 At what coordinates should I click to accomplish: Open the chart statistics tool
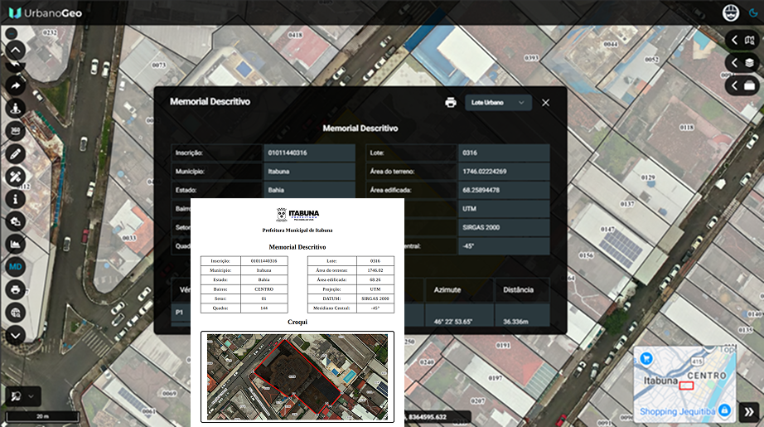(x=15, y=244)
